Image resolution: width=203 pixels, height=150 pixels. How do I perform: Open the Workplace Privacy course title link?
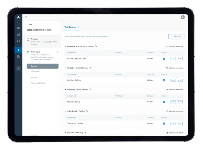tap(73, 102)
